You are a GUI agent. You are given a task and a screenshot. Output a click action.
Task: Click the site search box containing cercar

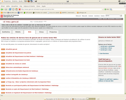point(113,16)
